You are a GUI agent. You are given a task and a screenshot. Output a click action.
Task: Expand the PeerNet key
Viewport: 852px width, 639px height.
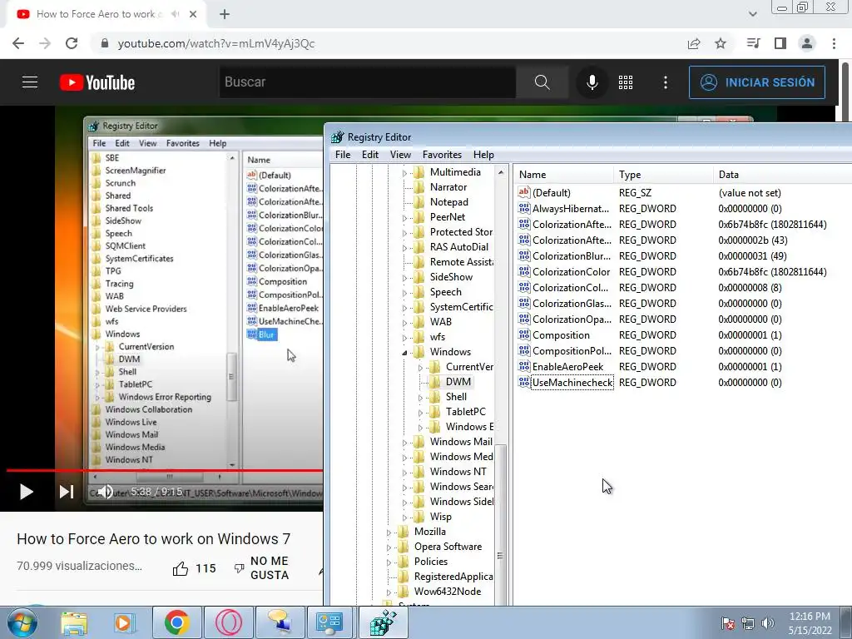pyautogui.click(x=405, y=218)
